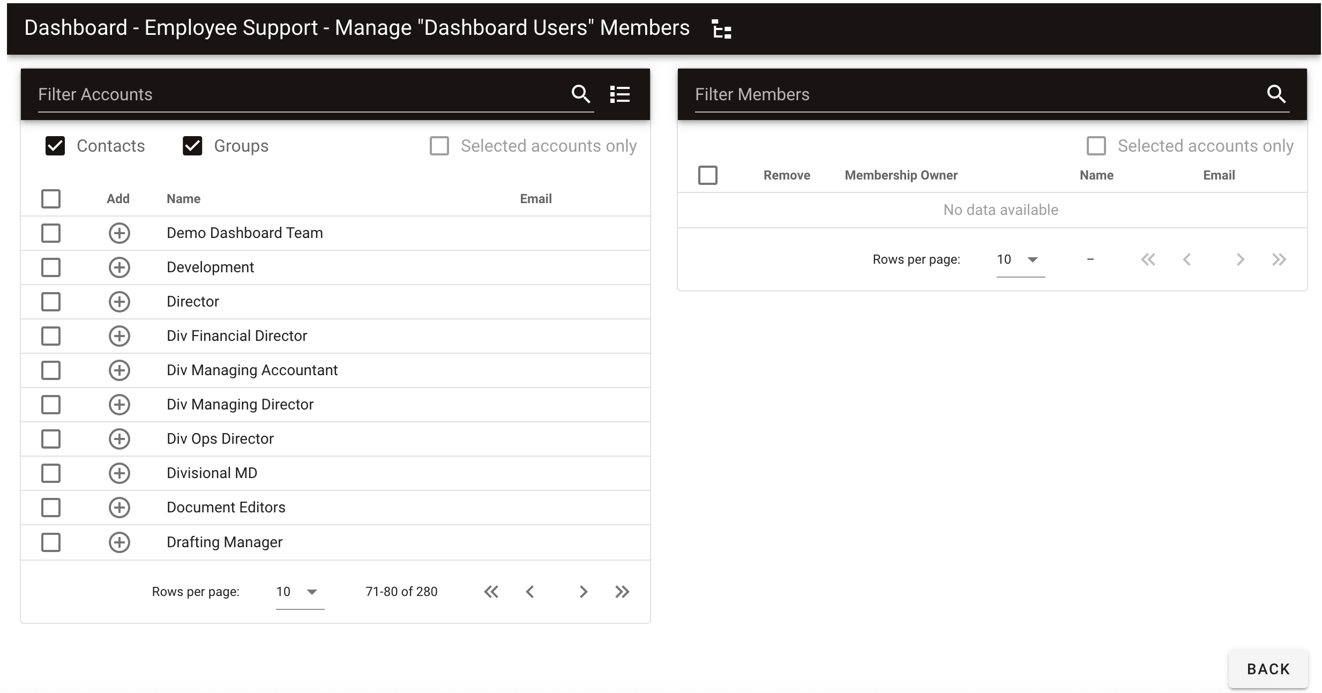The image size is (1322, 693).
Task: Add Drafting Manager using the plus icon
Action: 119,542
